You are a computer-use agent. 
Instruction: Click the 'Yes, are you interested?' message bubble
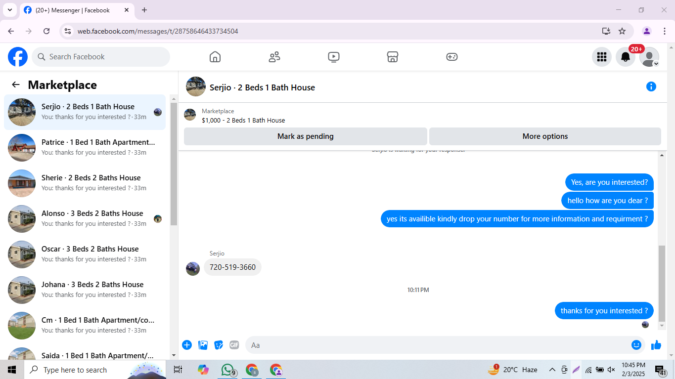click(x=609, y=182)
